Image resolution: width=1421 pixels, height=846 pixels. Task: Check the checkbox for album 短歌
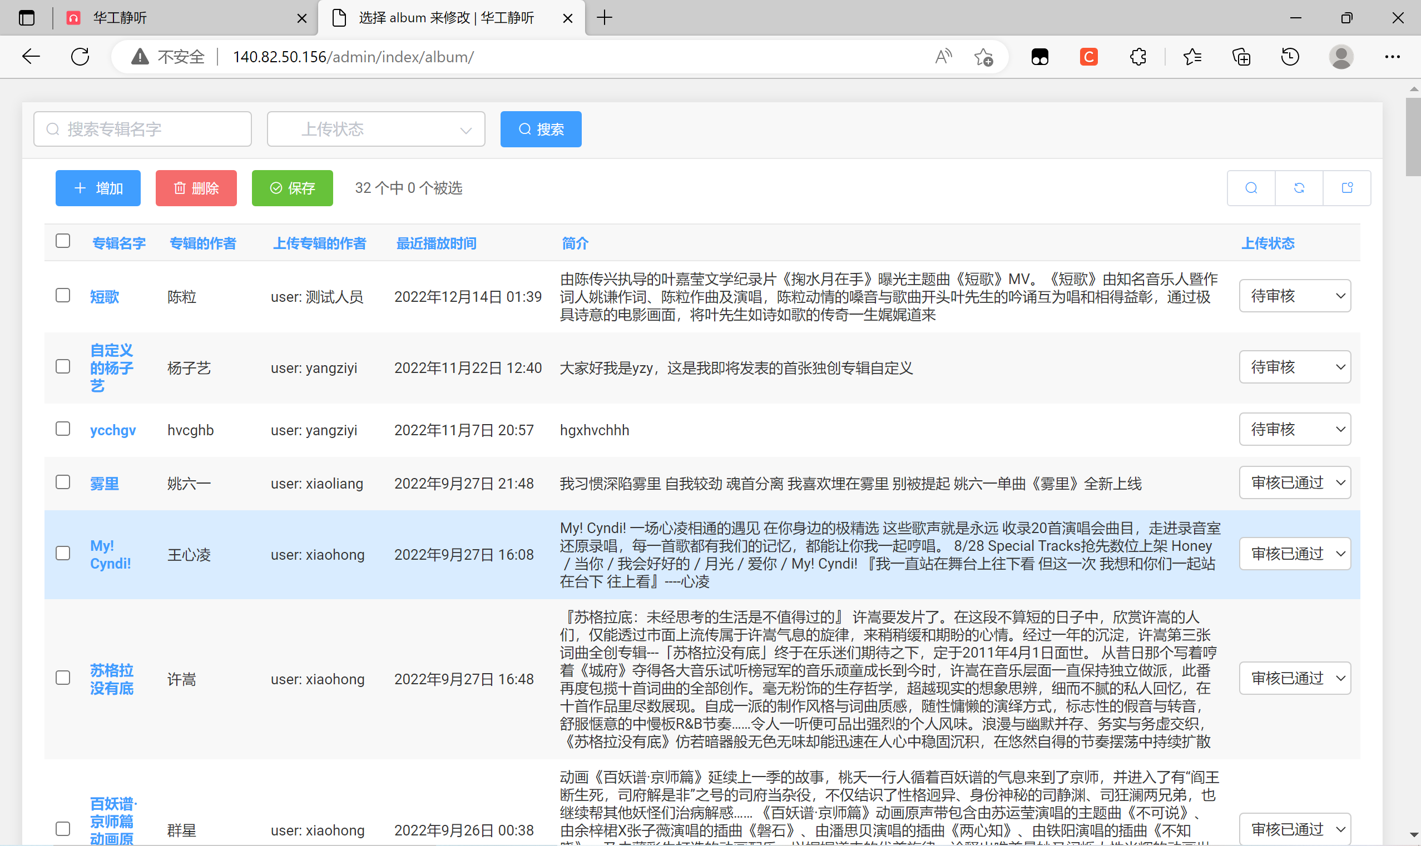[63, 295]
